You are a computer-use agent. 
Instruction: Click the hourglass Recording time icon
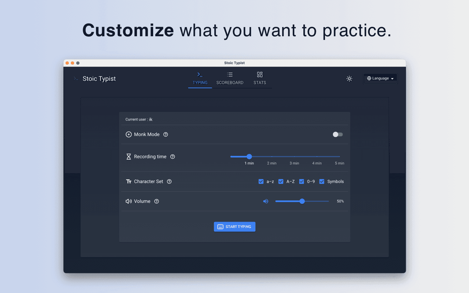(x=129, y=157)
